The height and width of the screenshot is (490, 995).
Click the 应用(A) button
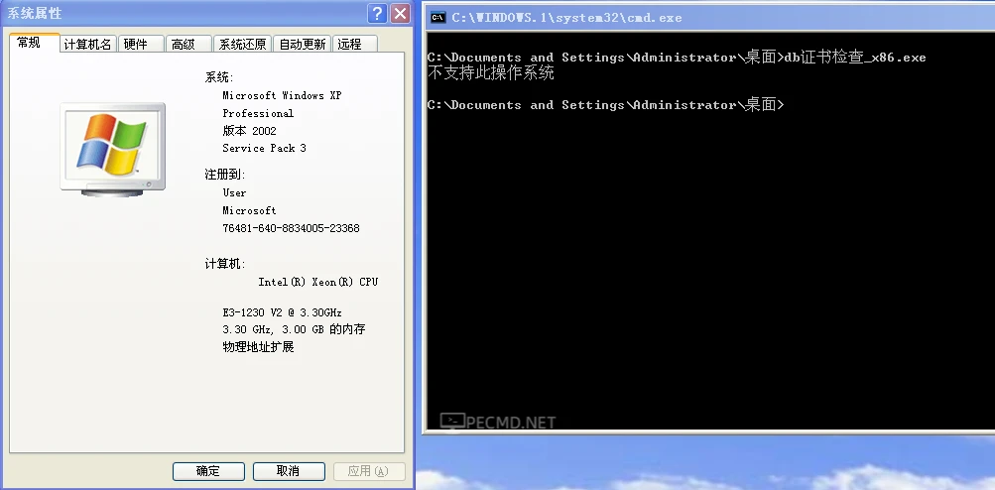369,471
